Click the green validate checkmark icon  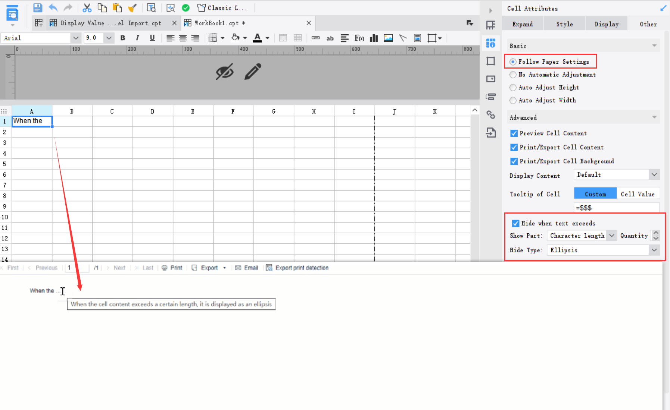pos(186,8)
